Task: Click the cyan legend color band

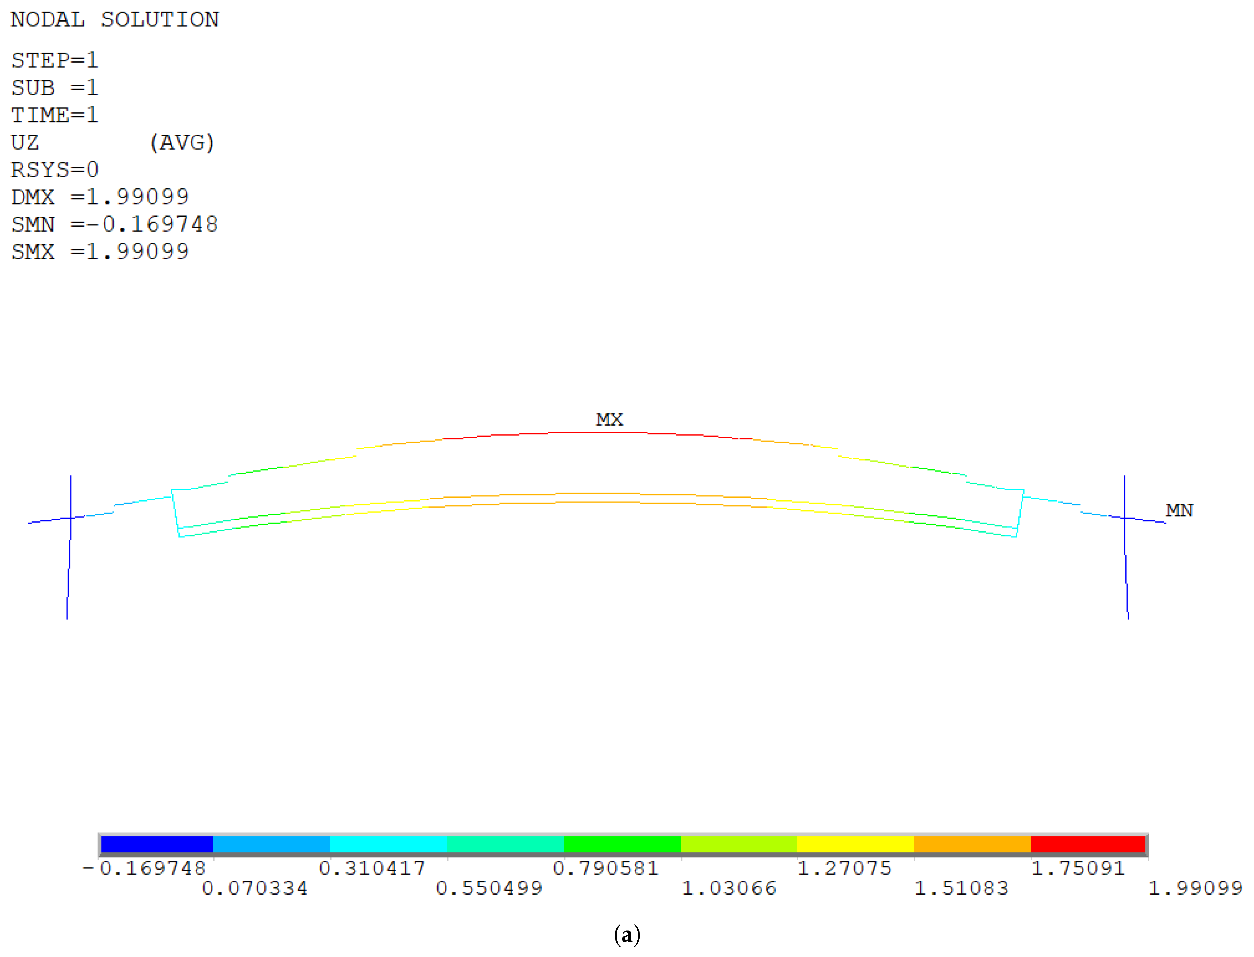Action: click(x=388, y=844)
